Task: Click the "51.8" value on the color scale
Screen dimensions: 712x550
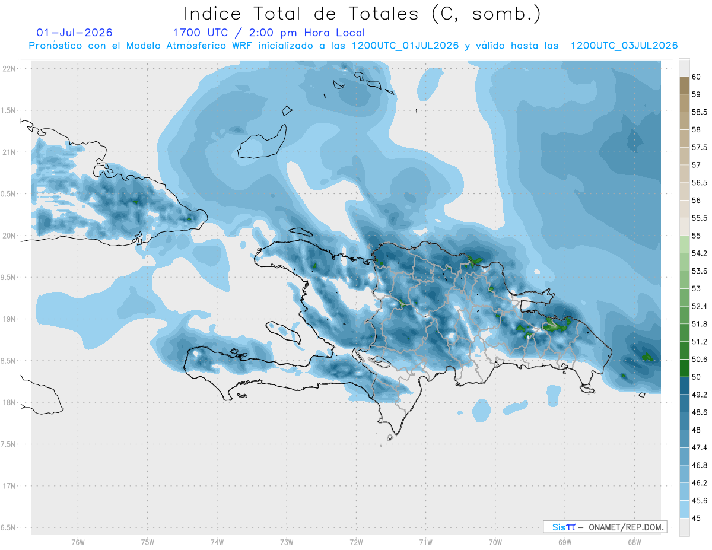Action: 699,324
